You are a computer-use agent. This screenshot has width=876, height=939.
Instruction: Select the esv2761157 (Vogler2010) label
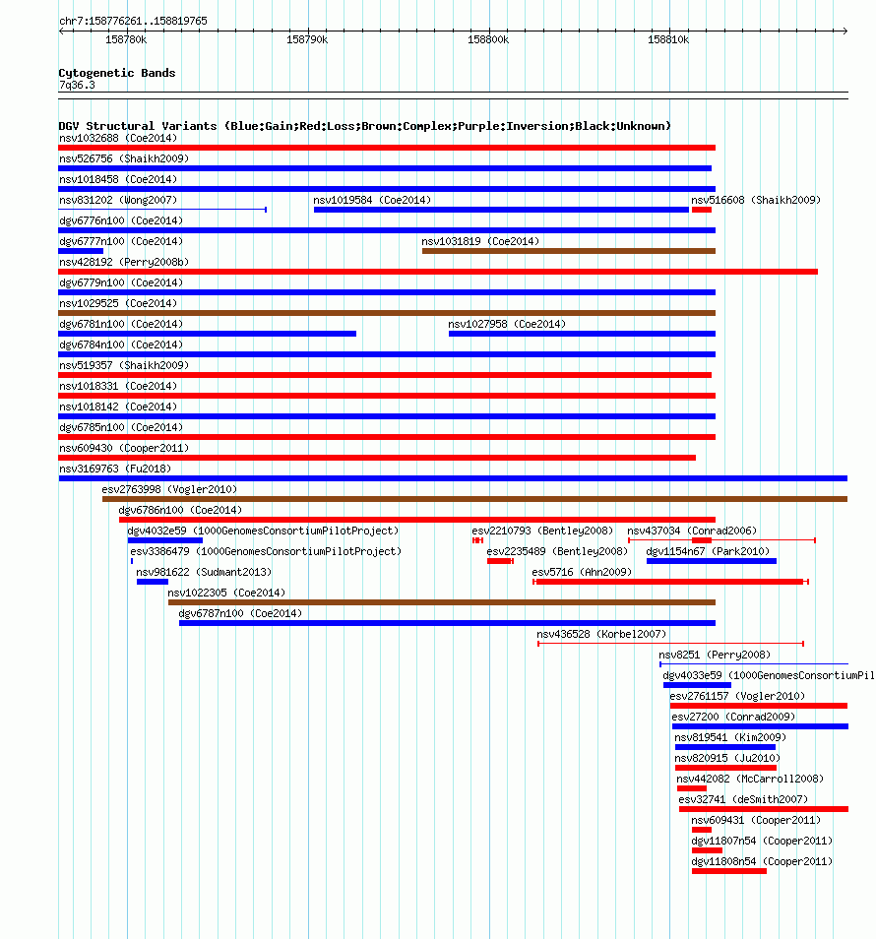coord(737,696)
